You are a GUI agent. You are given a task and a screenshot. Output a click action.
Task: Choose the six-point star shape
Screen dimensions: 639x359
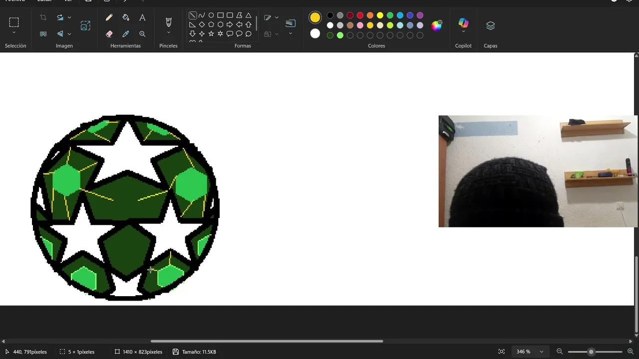point(220,34)
